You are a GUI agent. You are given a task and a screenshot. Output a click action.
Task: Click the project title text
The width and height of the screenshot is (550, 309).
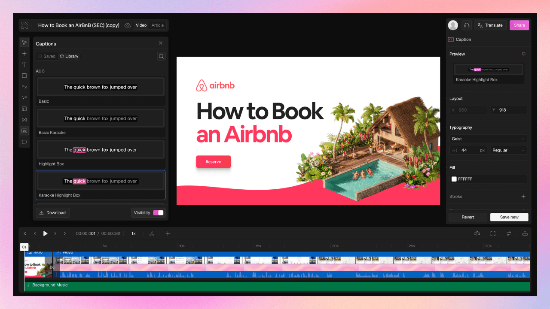tap(79, 25)
